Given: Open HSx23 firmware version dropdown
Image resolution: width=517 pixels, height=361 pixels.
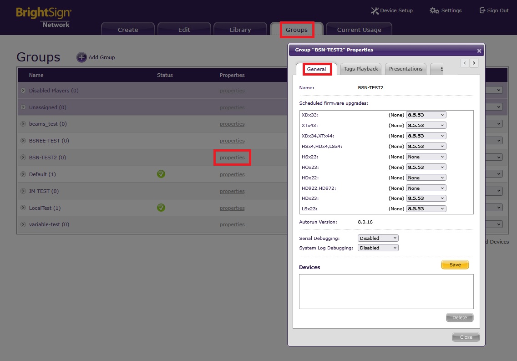Looking at the screenshot, I should (426, 157).
